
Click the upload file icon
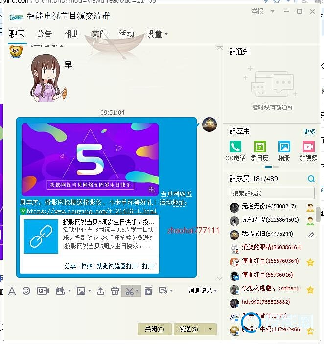[100, 291]
